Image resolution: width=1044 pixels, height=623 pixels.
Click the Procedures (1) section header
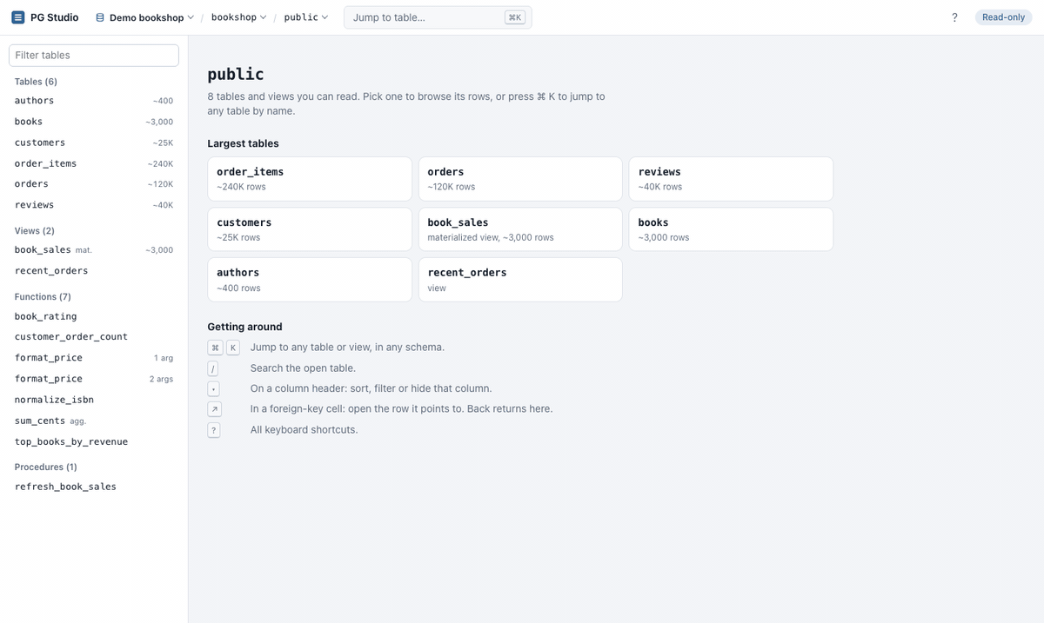point(46,467)
